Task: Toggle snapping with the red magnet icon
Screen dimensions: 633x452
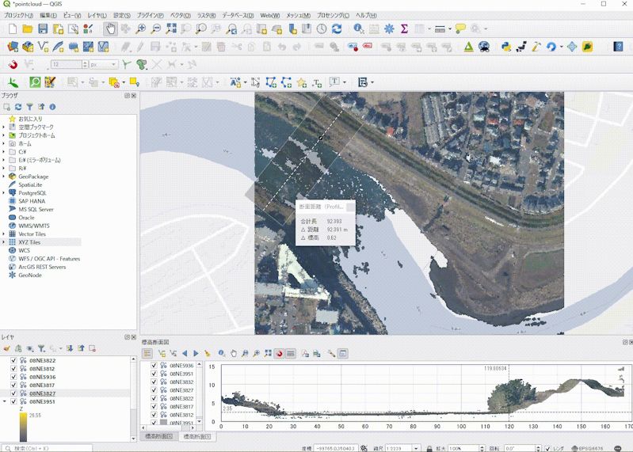Action: 13,64
